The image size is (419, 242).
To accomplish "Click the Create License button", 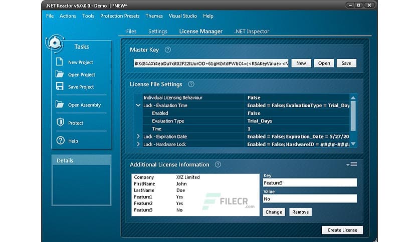I will coord(342,230).
